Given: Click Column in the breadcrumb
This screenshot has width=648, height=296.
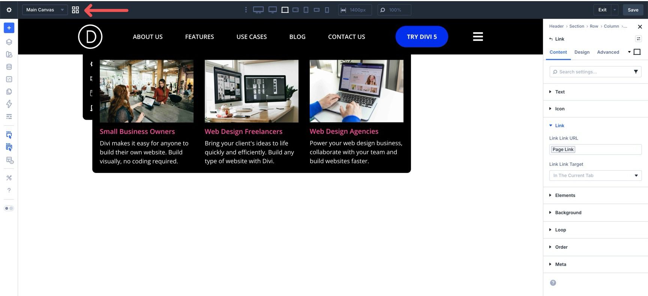Looking at the screenshot, I should (611, 26).
